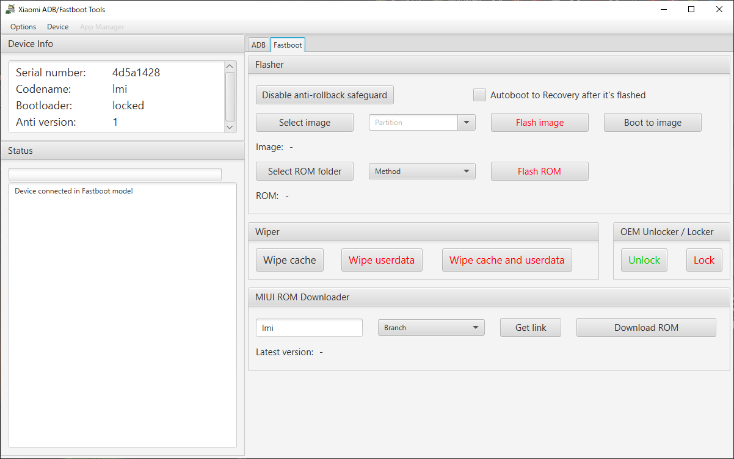Click the codename field containing lmi
The width and height of the screenshot is (734, 459).
309,328
